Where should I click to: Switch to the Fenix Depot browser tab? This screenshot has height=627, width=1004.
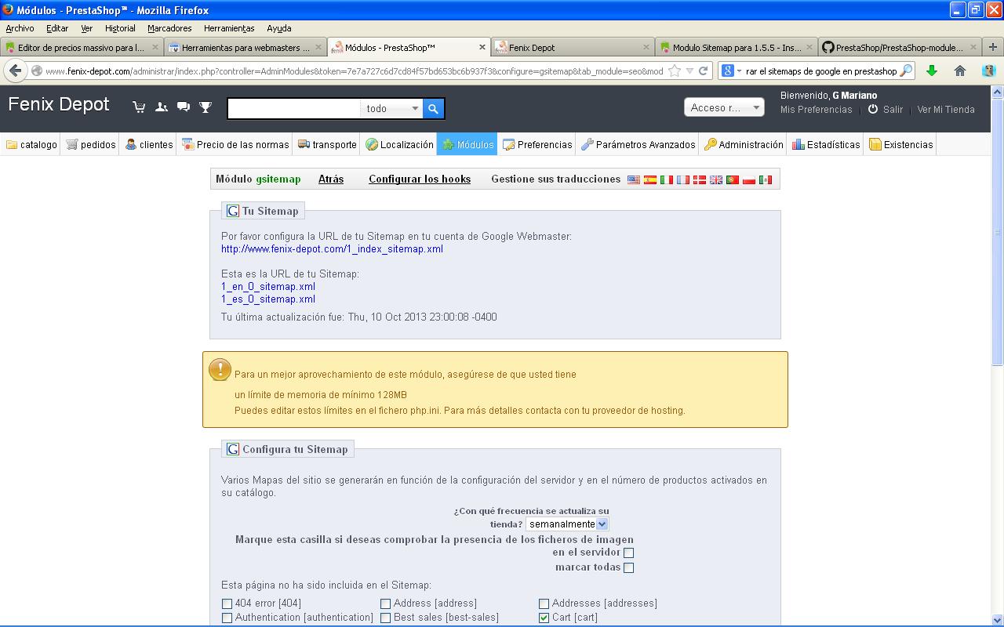tap(573, 47)
